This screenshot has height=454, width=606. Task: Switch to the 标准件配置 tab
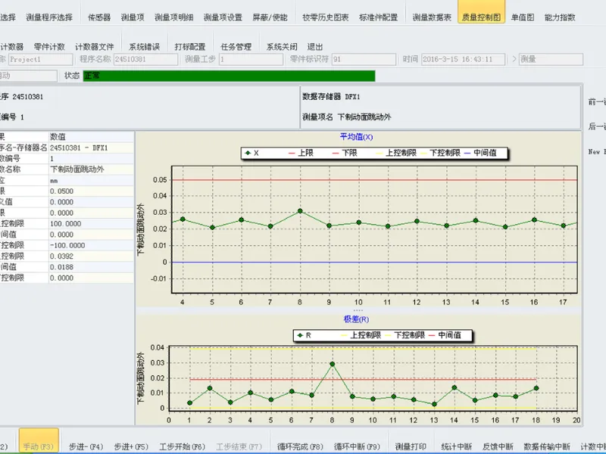(378, 17)
